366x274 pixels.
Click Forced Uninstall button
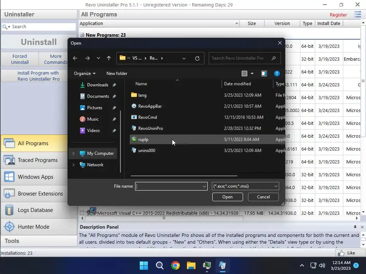tap(20, 59)
